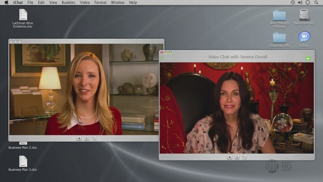Image resolution: width=323 pixels, height=182 pixels.
Task: Open the Buddies menu
Action: [68, 3]
